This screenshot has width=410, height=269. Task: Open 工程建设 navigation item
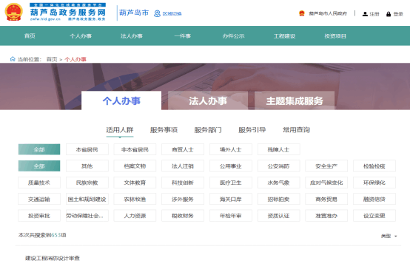pos(284,36)
